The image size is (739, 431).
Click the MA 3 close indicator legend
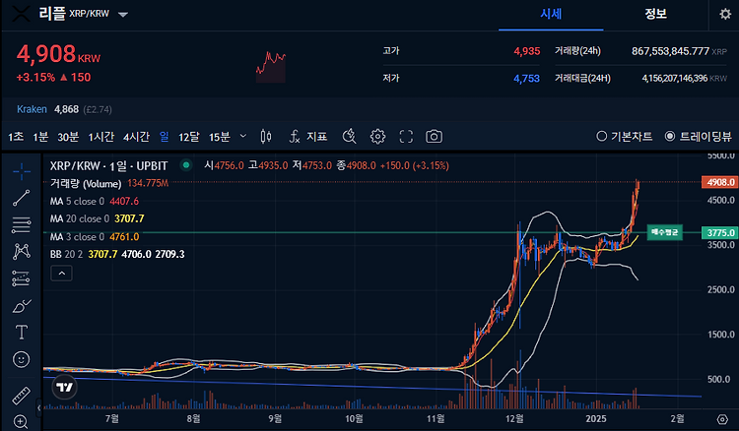pyautogui.click(x=95, y=237)
